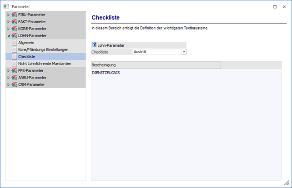Click the LOHN-Parameter book stack icon
The width and height of the screenshot is (292, 188).
(15, 35)
